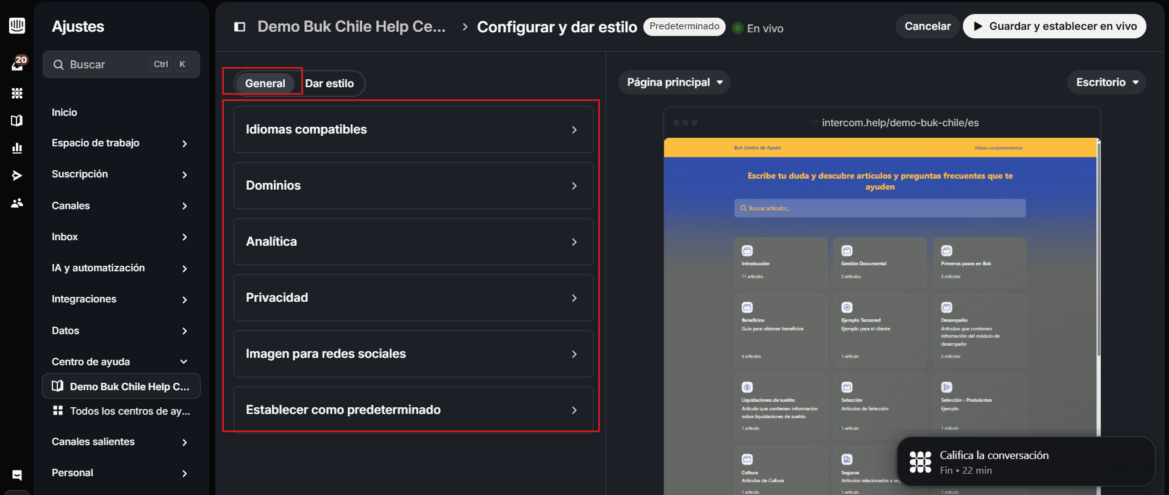Expand the Suscripción section
This screenshot has width=1169, height=495.
(120, 174)
